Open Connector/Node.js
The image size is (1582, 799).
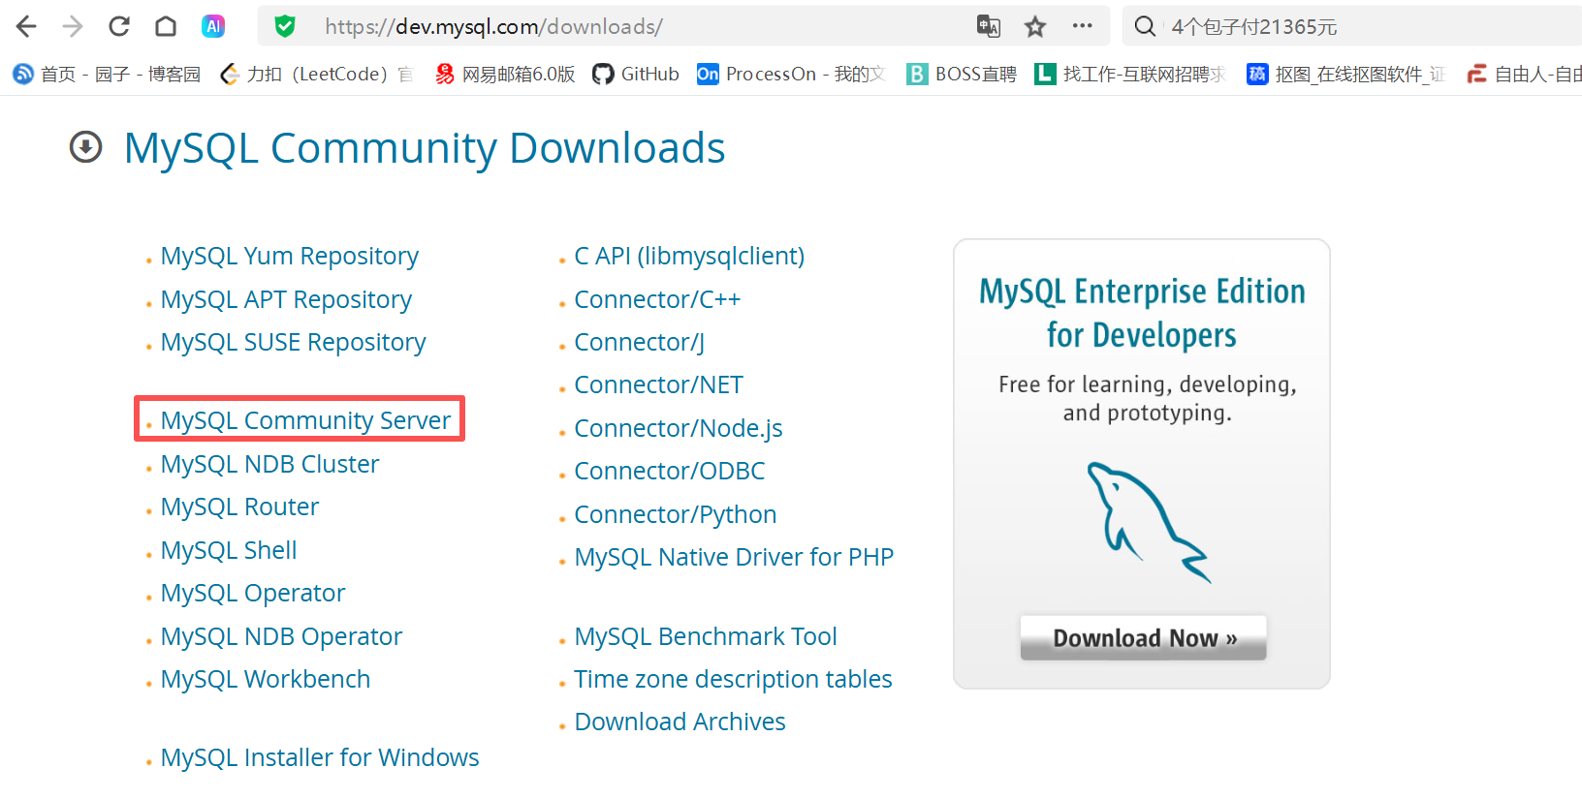(679, 428)
